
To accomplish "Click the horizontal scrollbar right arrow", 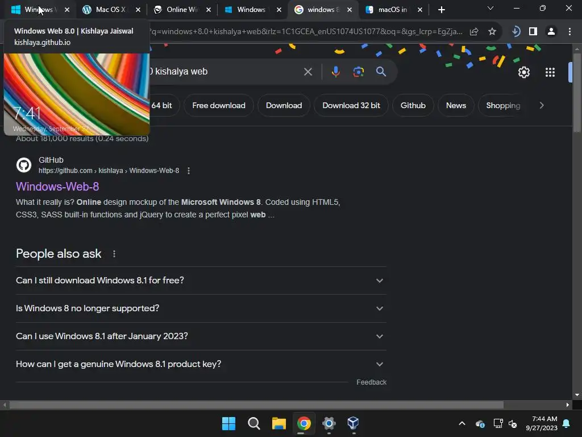I will pyautogui.click(x=568, y=405).
